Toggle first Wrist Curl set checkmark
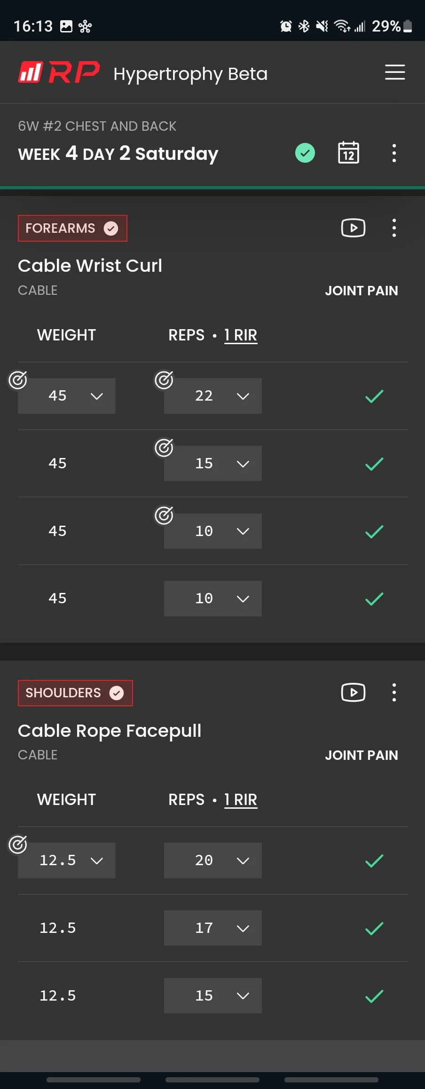Image resolution: width=425 pixels, height=1089 pixels. tap(374, 396)
